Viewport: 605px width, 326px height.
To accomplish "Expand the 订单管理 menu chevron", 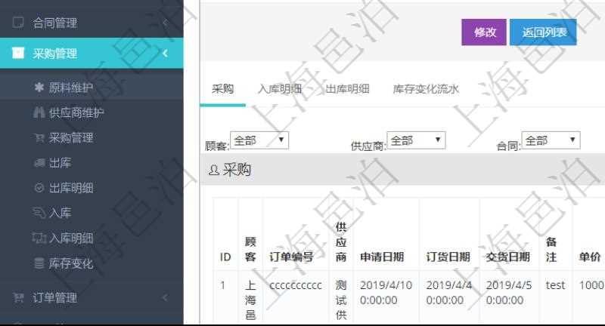I will pyautogui.click(x=166, y=297).
